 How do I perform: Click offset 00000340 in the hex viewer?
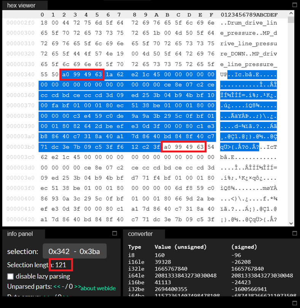point(21,74)
